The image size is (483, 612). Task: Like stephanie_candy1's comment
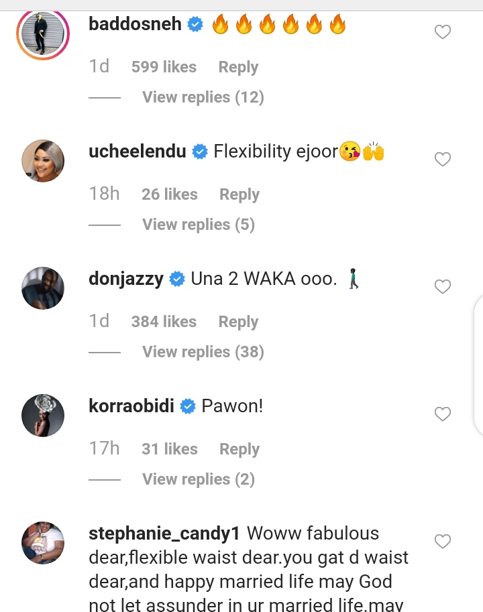point(443,541)
